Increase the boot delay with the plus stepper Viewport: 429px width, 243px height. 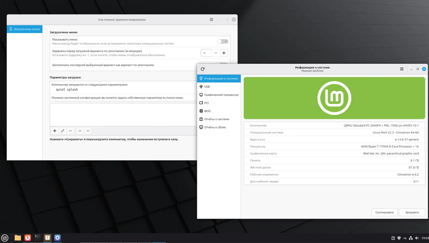pos(224,53)
